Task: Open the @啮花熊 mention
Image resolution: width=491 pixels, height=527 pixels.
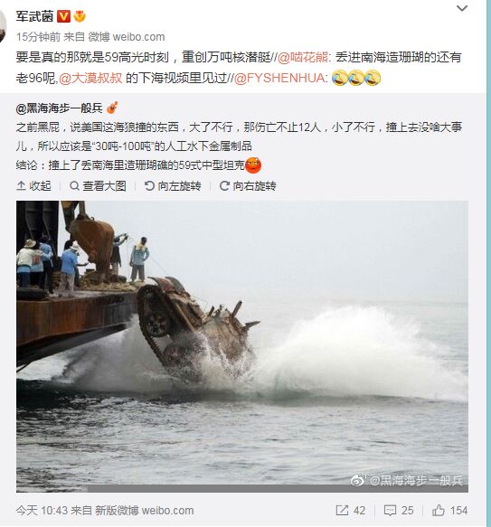Action: point(303,57)
